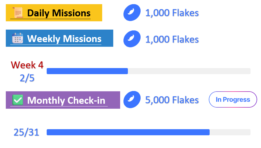Image resolution: width=261 pixels, height=148 pixels.
Task: Click the filled part of the 25/31 progress bar
Action: 128,132
